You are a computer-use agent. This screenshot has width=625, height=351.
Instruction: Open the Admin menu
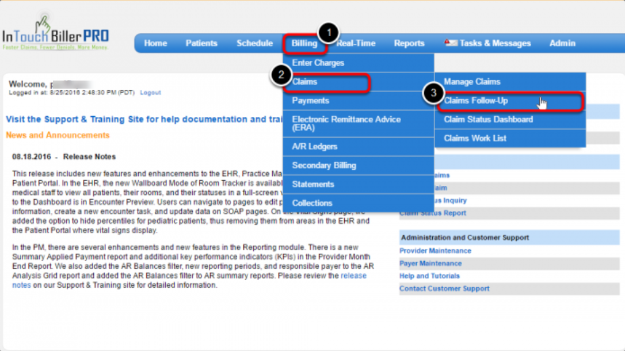562,43
